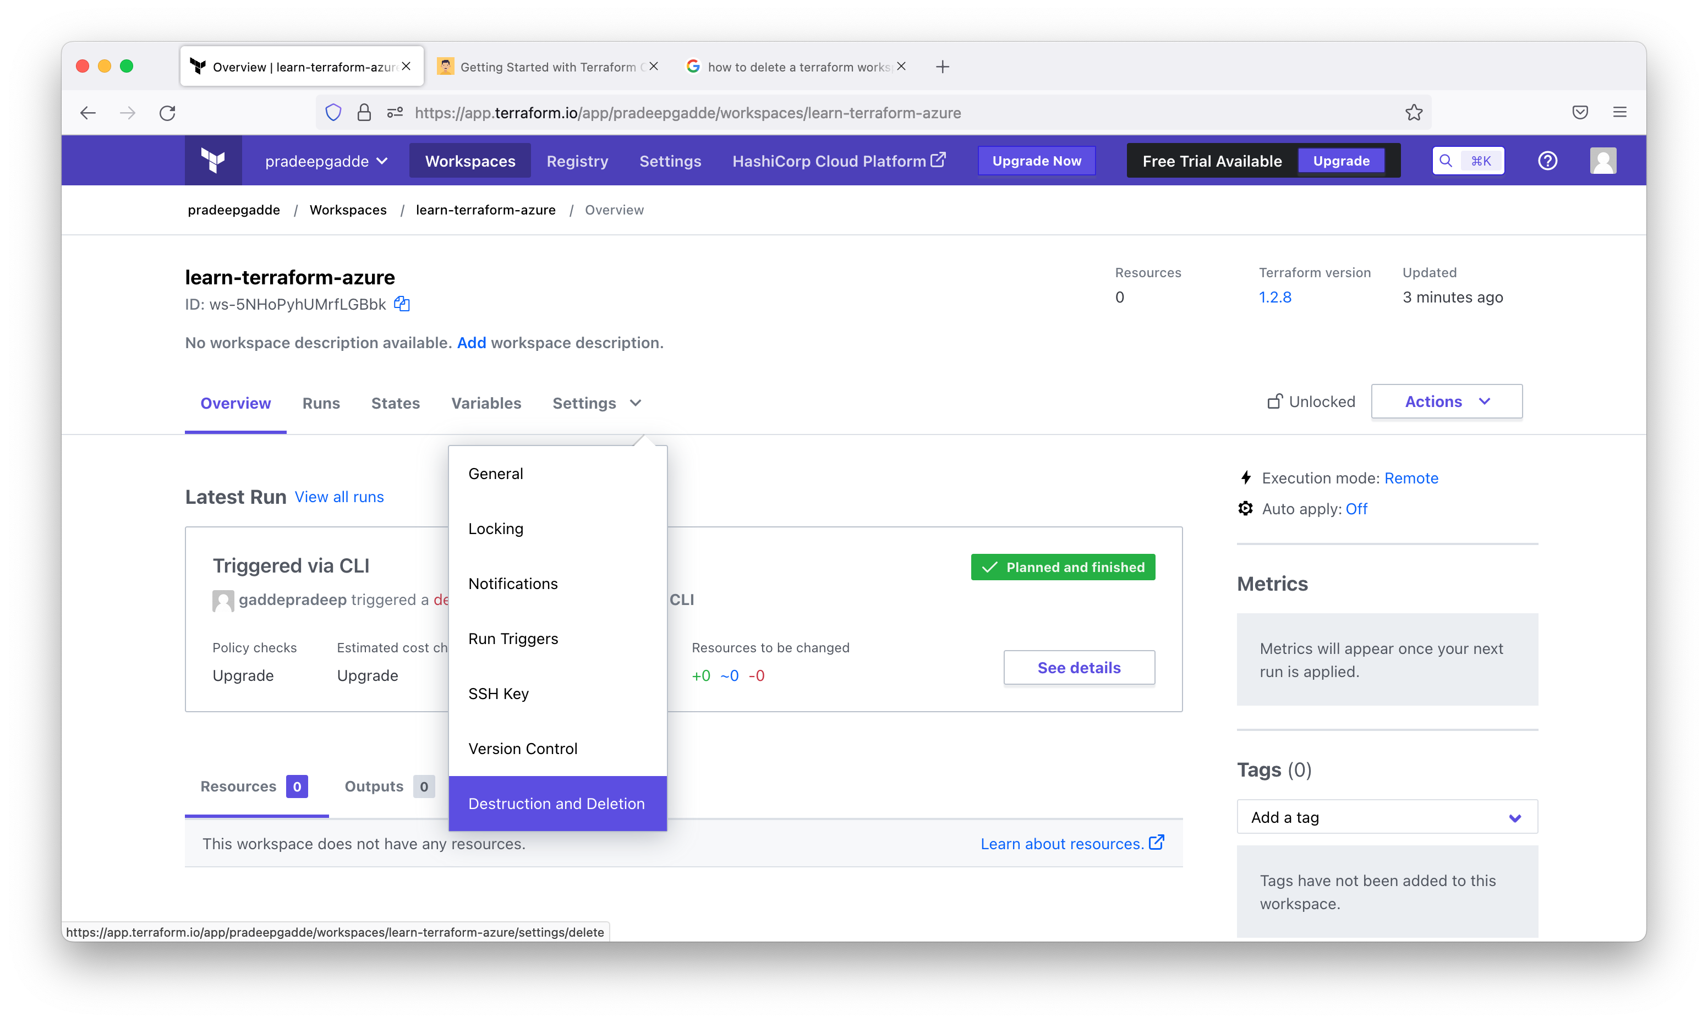Go back to the previous page
This screenshot has height=1023, width=1708.
pos(87,112)
